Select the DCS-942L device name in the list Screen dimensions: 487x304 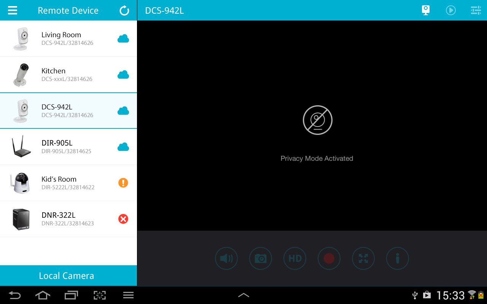click(x=57, y=107)
